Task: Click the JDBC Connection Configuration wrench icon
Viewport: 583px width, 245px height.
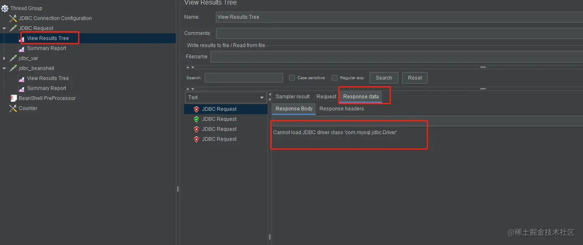Action: pyautogui.click(x=13, y=18)
